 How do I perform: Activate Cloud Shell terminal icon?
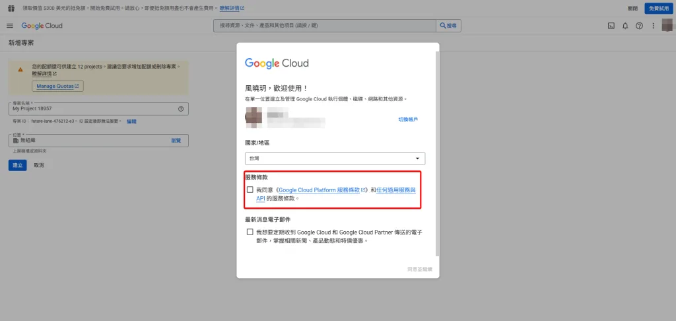[x=611, y=26]
